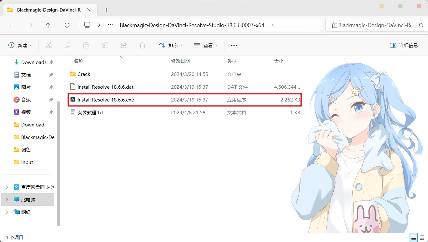Select Install Resolve 18.6.6.exe file
This screenshot has width=428, height=242.
pos(185,100)
